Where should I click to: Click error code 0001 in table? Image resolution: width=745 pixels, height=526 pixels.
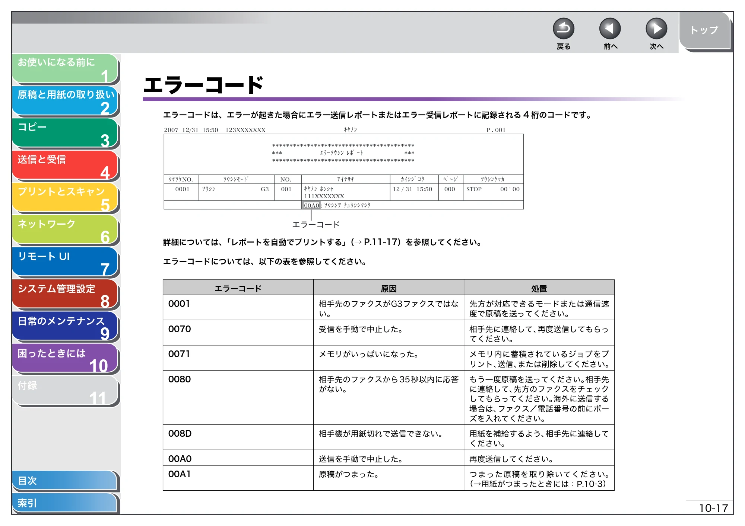click(238, 307)
